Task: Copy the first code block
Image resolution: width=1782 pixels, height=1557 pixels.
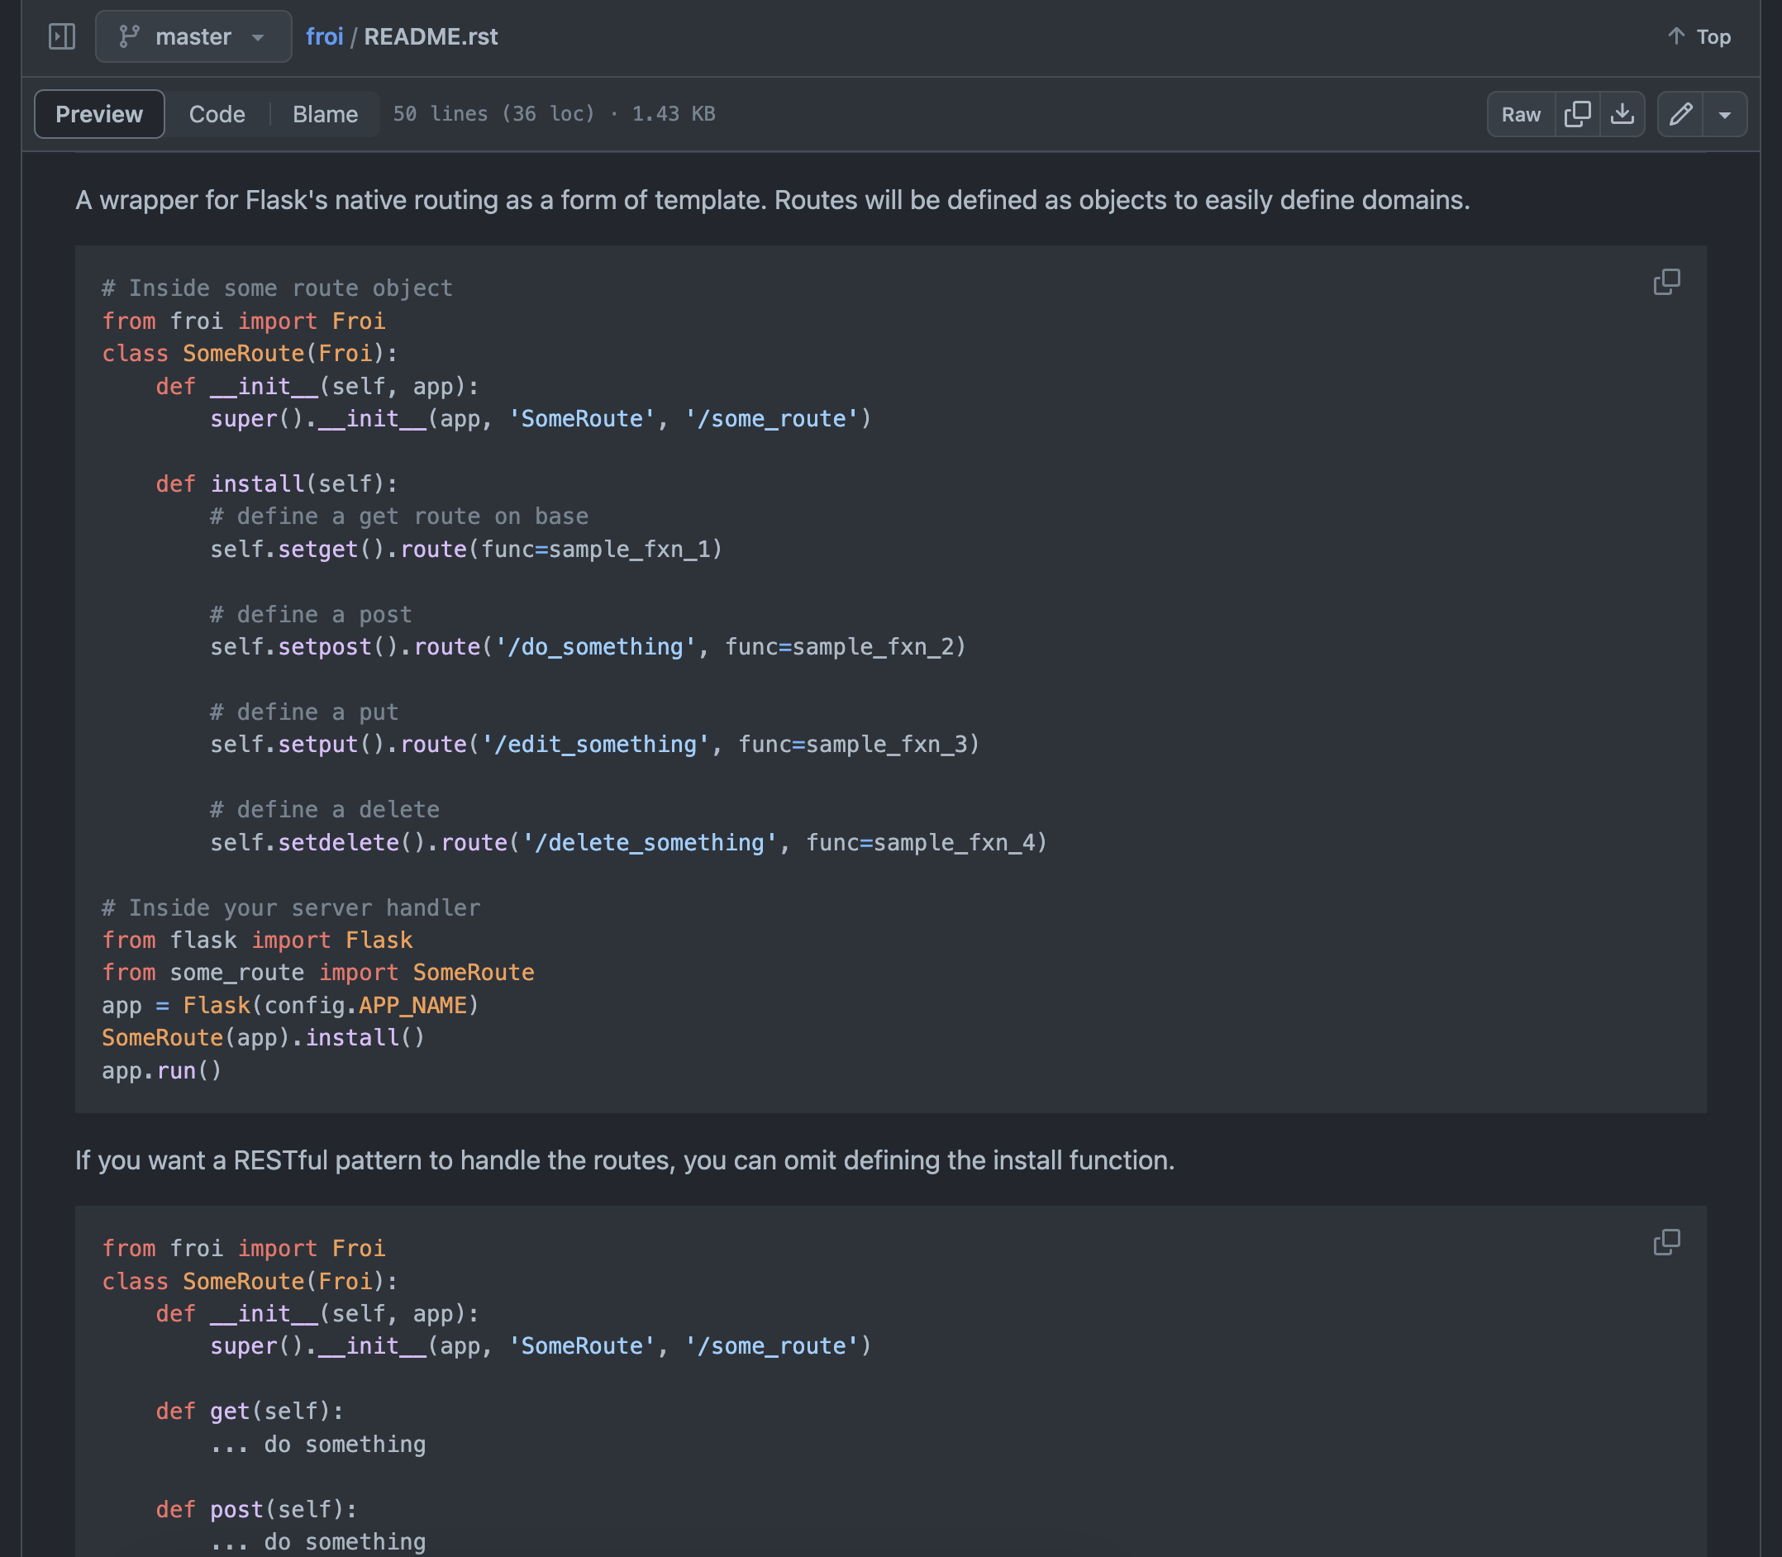Action: pos(1666,282)
